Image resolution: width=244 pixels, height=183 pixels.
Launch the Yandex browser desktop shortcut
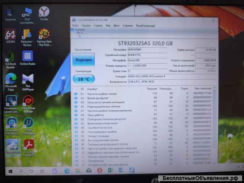[44, 14]
